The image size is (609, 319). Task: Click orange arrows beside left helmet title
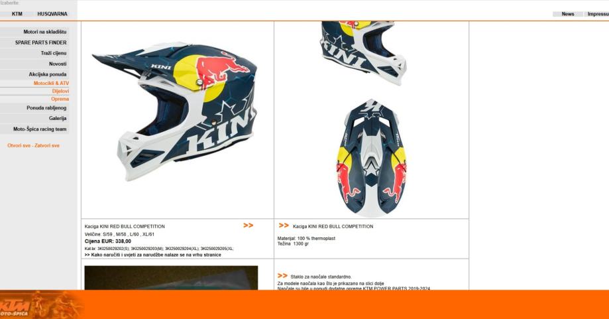click(249, 225)
